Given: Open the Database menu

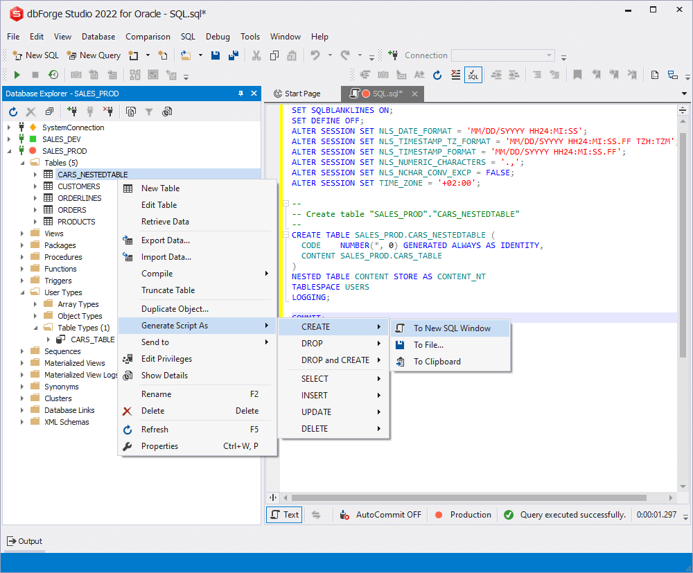Looking at the screenshot, I should click(x=98, y=37).
